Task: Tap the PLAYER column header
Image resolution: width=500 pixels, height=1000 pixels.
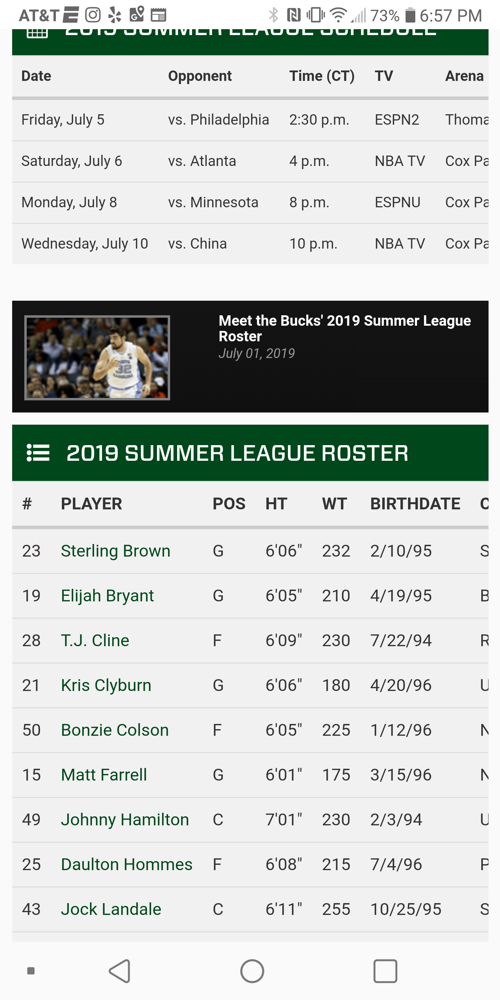Action: click(91, 503)
